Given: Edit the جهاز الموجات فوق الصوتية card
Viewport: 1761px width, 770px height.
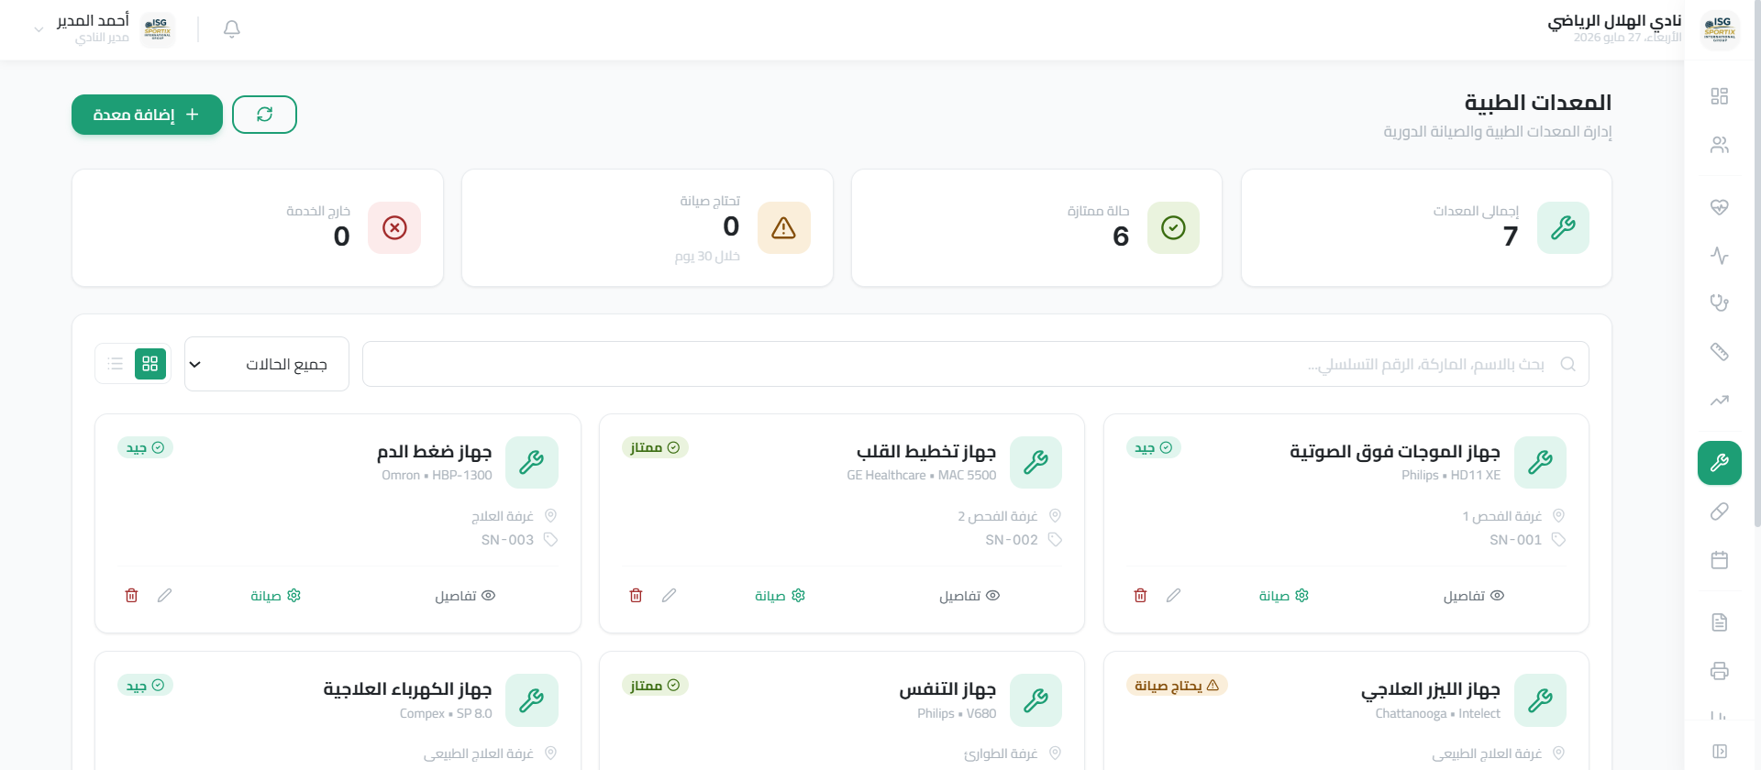Looking at the screenshot, I should [x=1173, y=596].
